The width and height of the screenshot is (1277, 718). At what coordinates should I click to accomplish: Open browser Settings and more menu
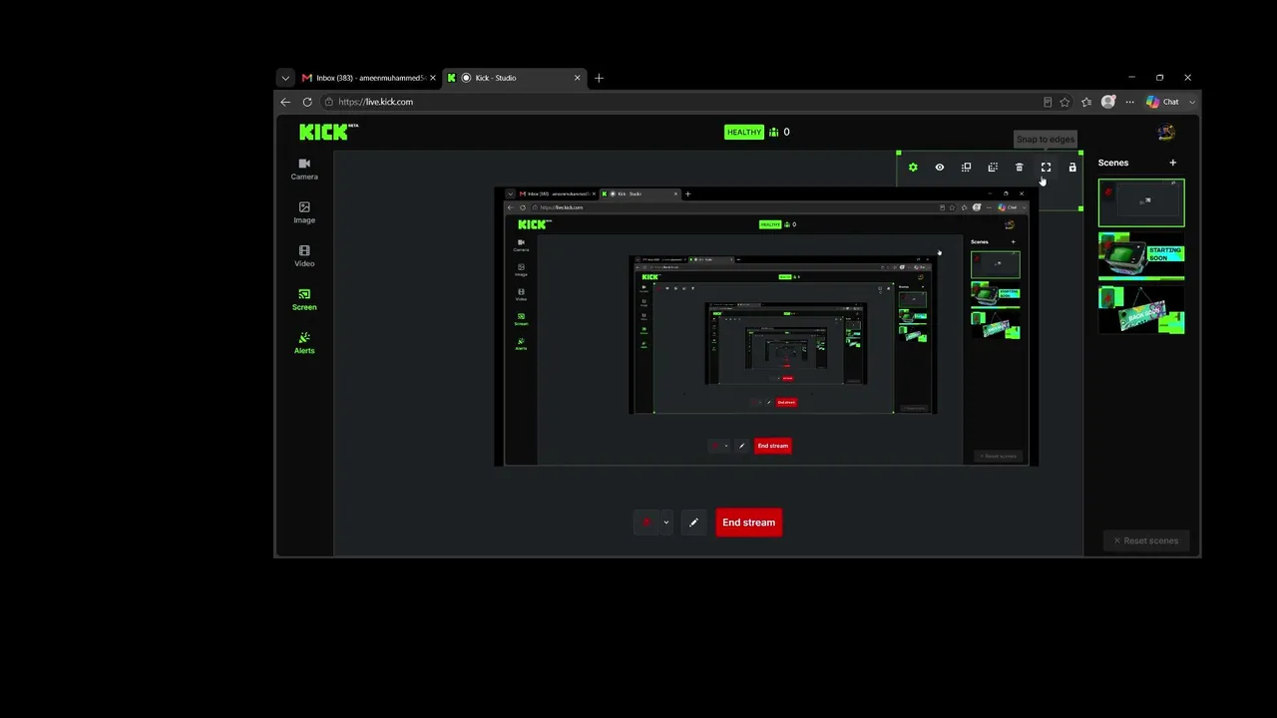coord(1130,102)
